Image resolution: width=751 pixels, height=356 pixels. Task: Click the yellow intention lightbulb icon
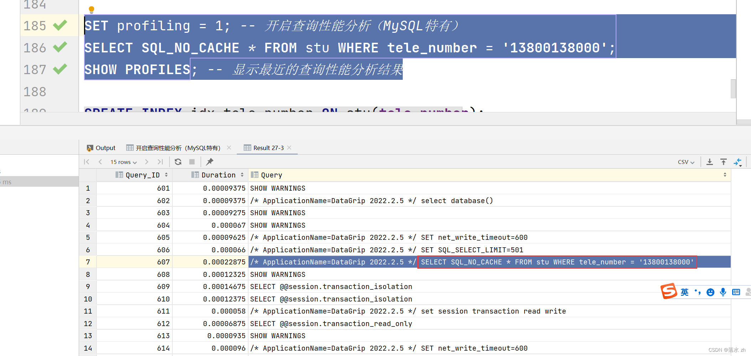92,10
